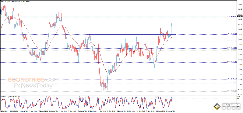Click the 14 Sep 17:00 time label
The width and height of the screenshot is (243, 113).
click(x=82, y=111)
